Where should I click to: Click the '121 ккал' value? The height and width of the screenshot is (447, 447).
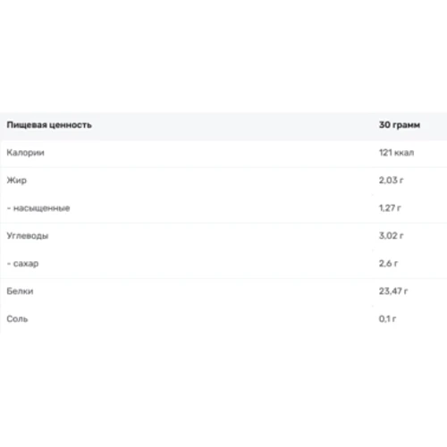[x=396, y=153]
